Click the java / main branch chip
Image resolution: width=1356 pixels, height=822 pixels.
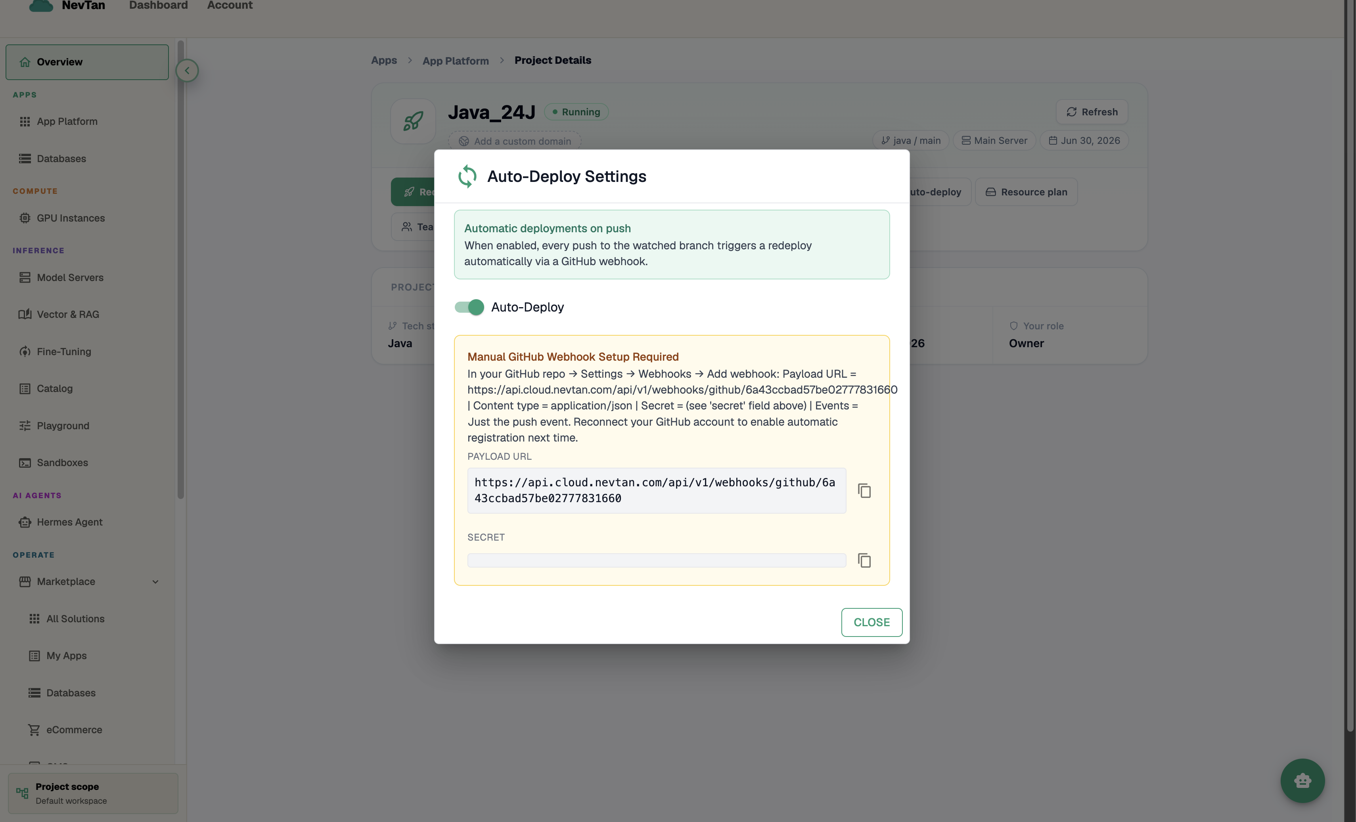tap(910, 140)
